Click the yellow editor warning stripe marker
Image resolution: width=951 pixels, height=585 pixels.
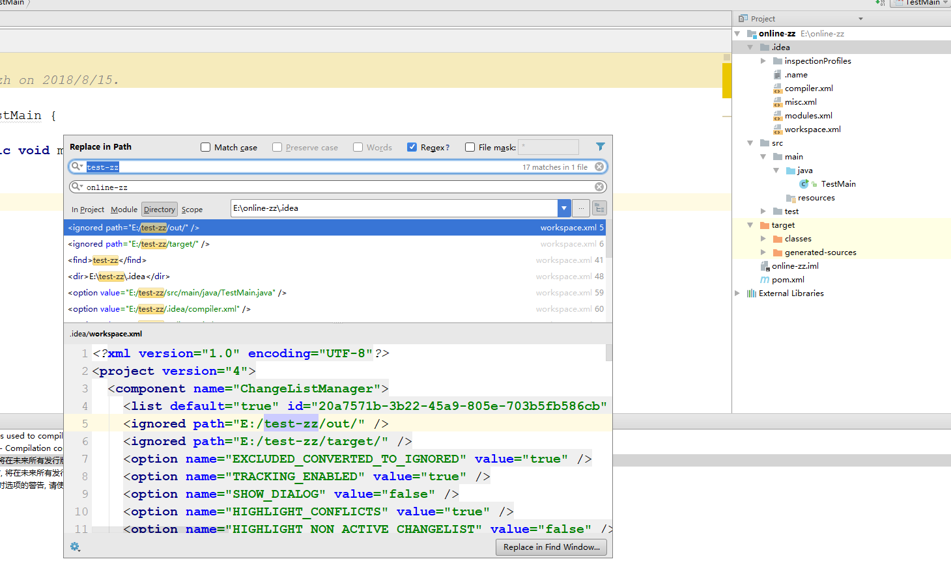coord(727,81)
